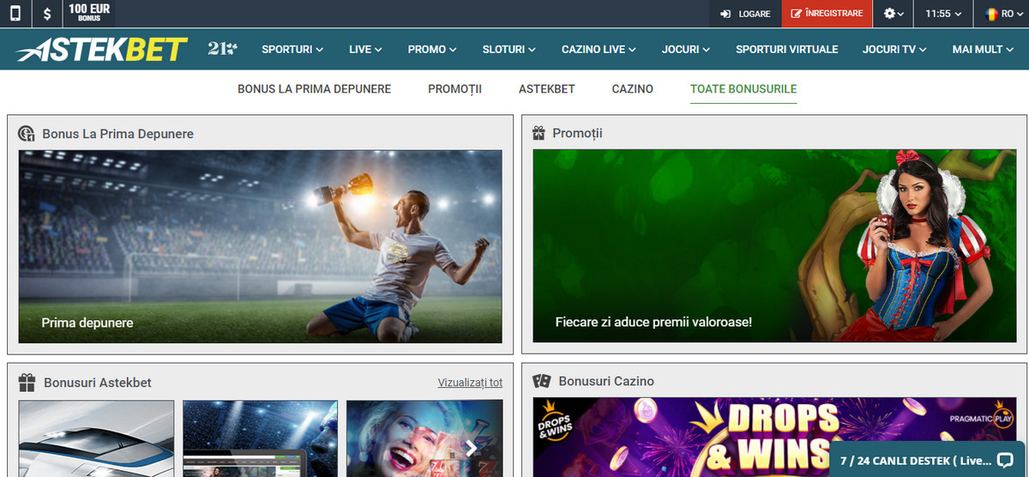Switch to the Promoții tab
The image size is (1029, 477).
(x=454, y=89)
